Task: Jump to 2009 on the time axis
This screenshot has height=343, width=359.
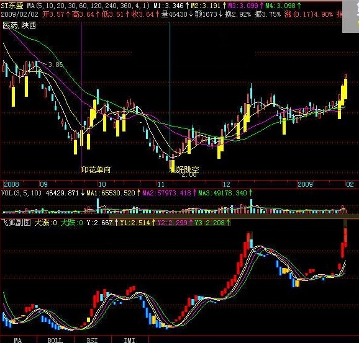Action: pyautogui.click(x=305, y=184)
